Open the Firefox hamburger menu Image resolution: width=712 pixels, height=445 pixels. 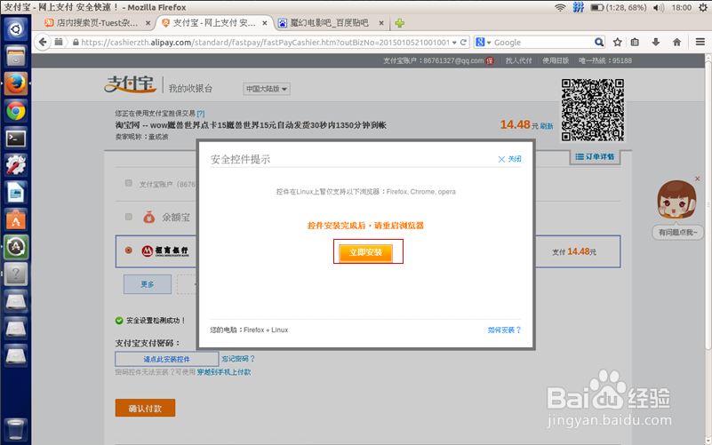click(700, 42)
